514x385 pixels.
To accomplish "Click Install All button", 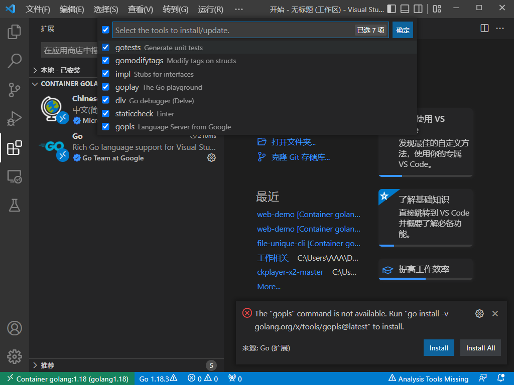I will (x=480, y=348).
